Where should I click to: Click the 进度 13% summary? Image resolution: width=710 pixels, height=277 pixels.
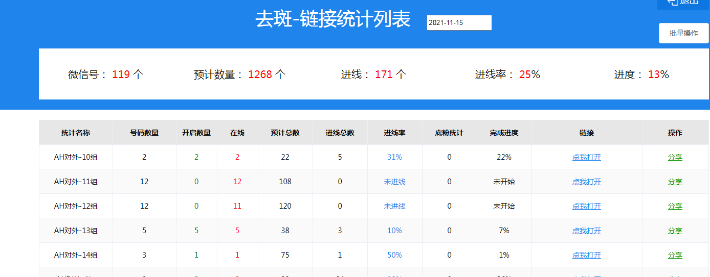click(x=641, y=74)
